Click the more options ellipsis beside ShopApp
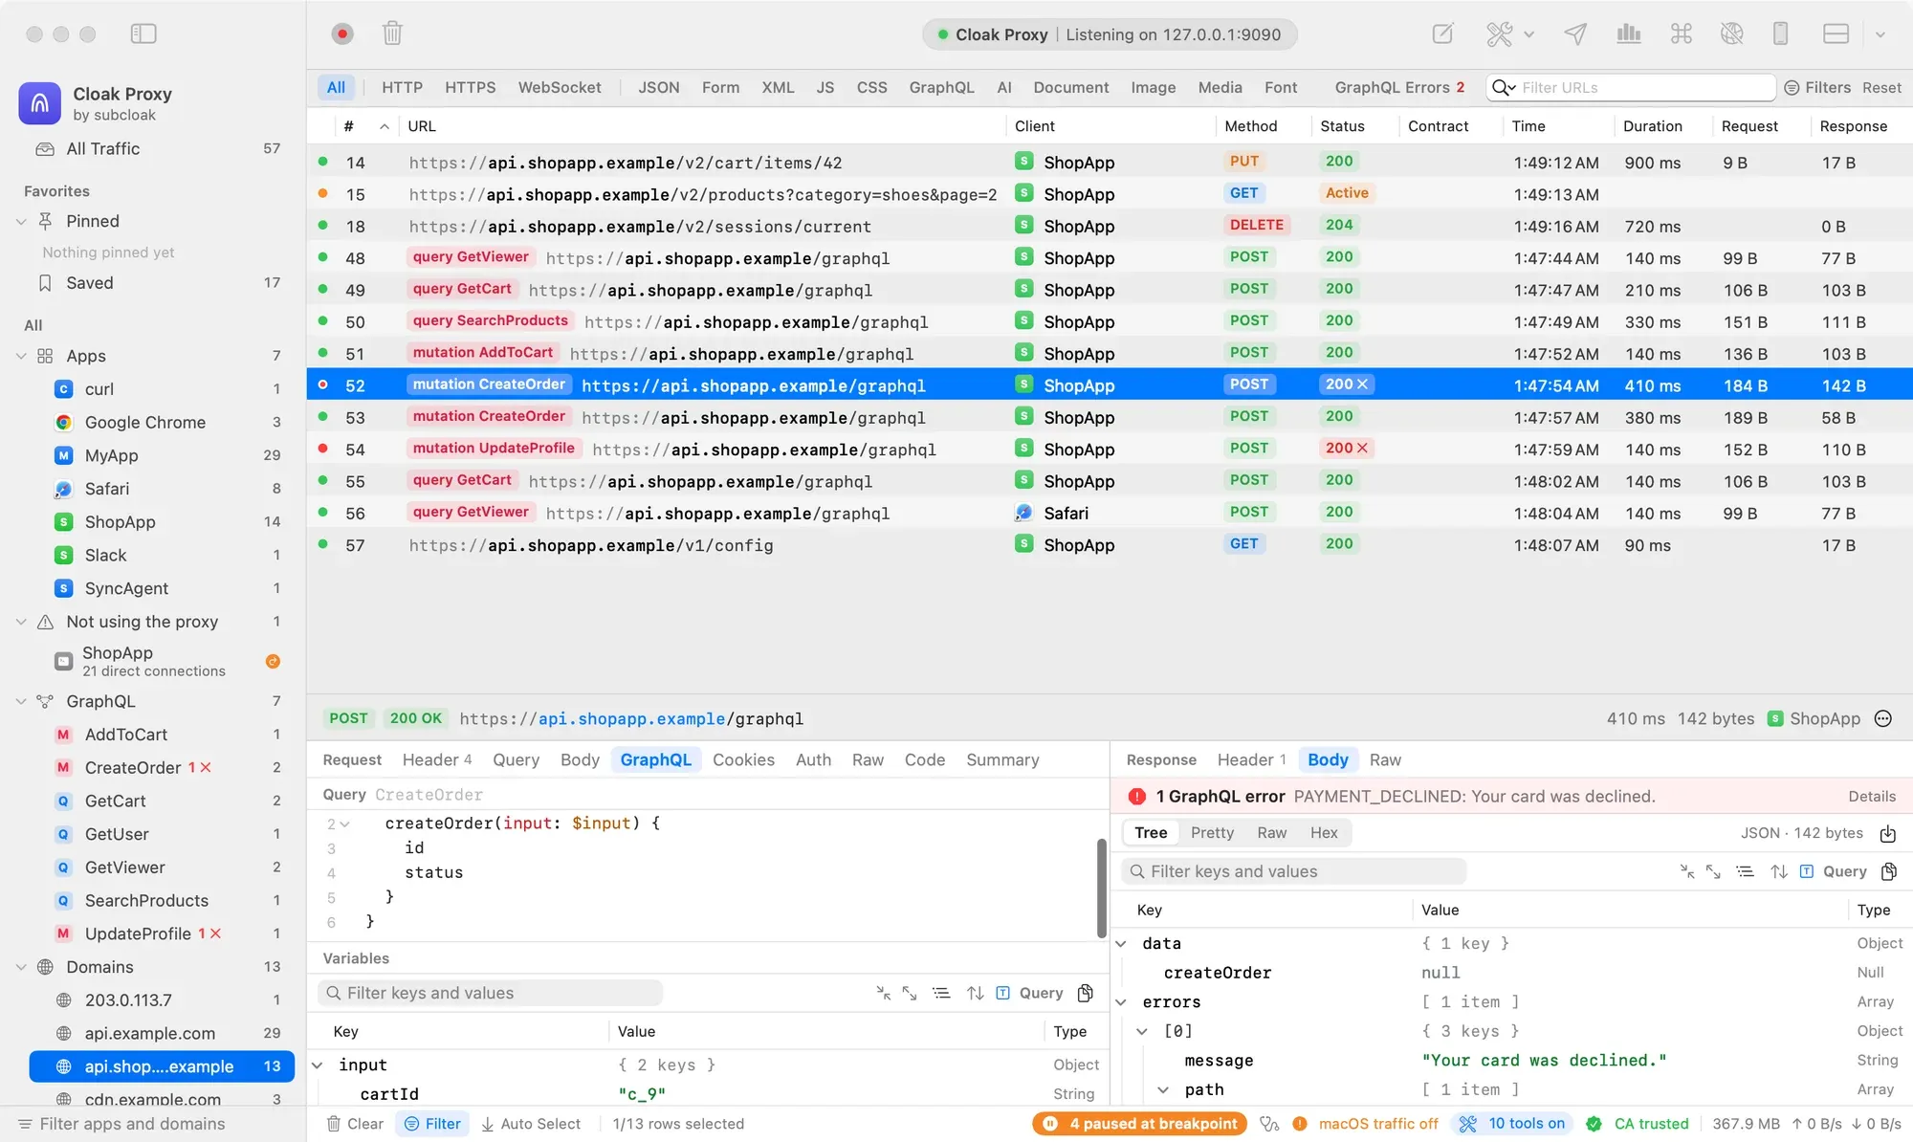Viewport: 1913px width, 1142px height. (1882, 719)
